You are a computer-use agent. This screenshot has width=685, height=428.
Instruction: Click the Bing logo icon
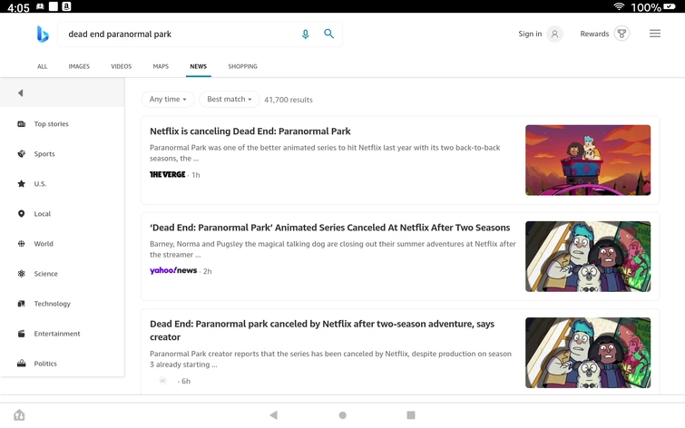click(x=42, y=34)
